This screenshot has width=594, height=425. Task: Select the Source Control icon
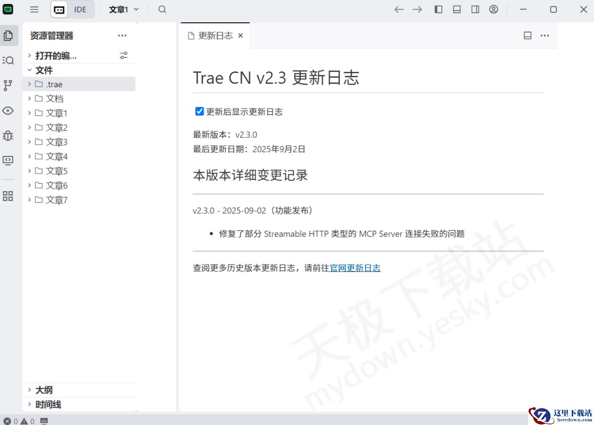[8, 85]
